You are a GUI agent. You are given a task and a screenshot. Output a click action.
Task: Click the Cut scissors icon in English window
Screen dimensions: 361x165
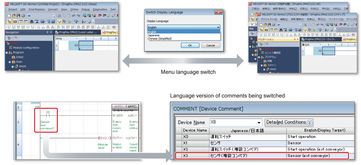(60, 15)
